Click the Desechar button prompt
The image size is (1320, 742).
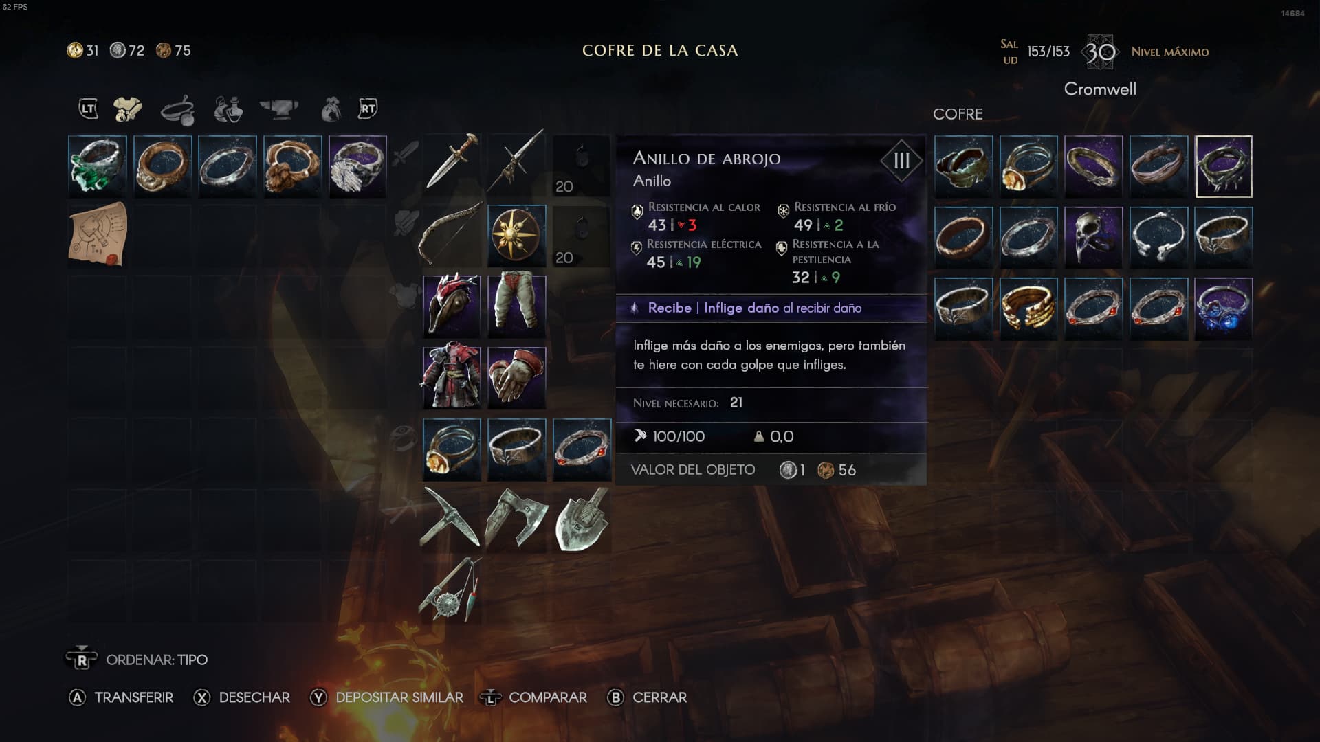(242, 697)
